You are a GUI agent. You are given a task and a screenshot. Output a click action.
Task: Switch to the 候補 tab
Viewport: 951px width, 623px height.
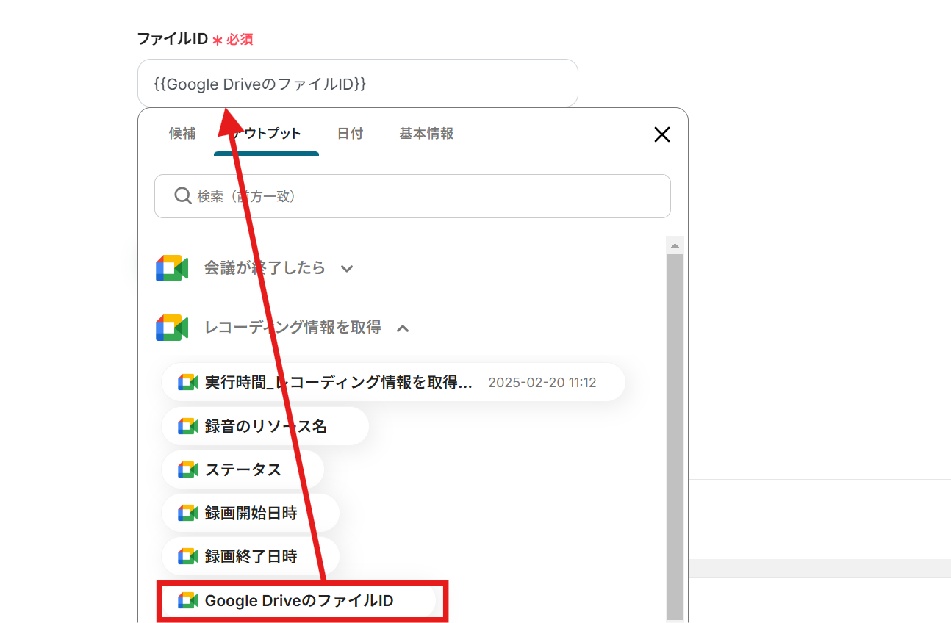coord(182,134)
